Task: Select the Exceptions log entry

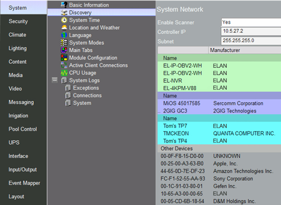Action: coord(86,88)
